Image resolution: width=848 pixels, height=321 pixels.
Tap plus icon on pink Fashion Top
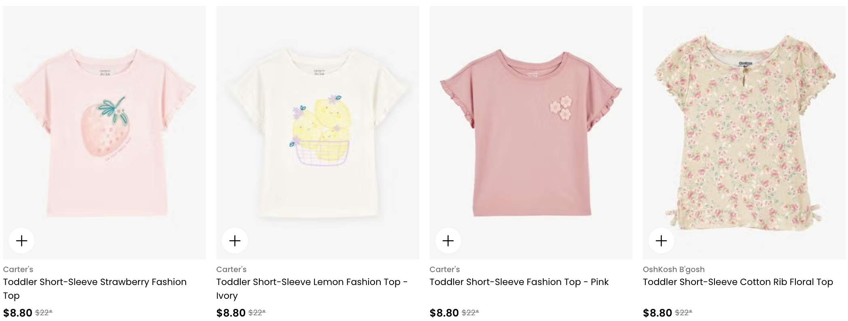(x=448, y=241)
